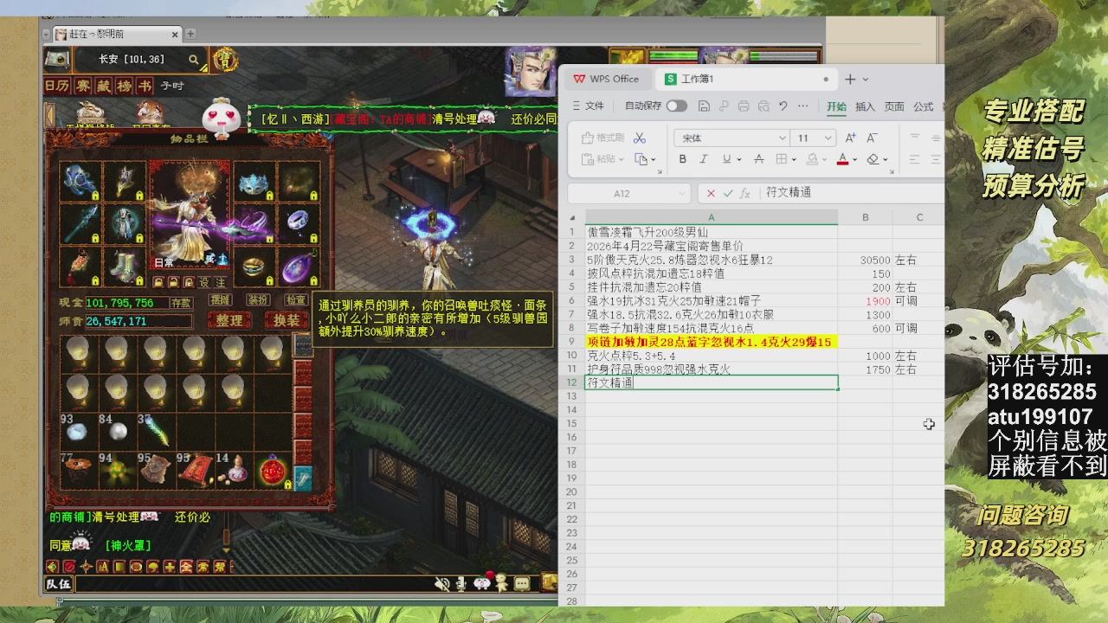The image size is (1108, 623).
Task: Increase font size with A+ icon
Action: [x=850, y=138]
